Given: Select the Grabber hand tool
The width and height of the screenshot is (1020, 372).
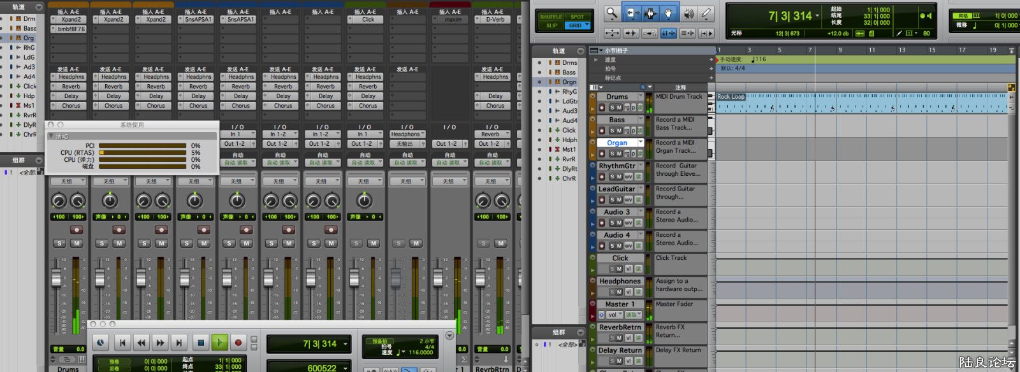Looking at the screenshot, I should click(x=668, y=13).
